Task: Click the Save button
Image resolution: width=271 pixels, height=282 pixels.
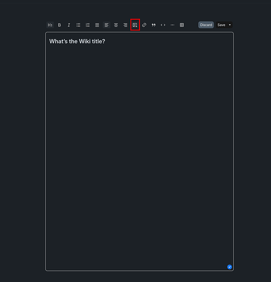Action: click(221, 25)
